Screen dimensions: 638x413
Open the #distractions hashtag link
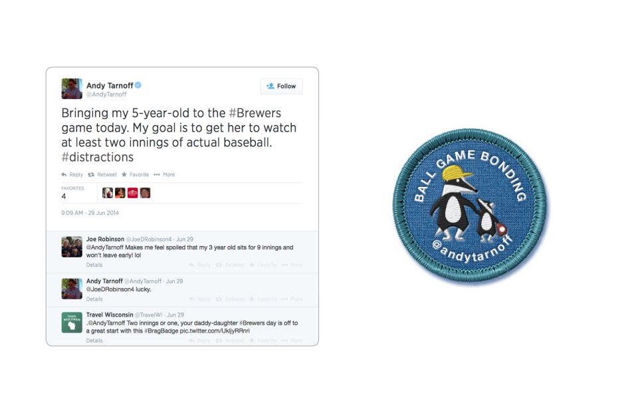pyautogui.click(x=97, y=157)
